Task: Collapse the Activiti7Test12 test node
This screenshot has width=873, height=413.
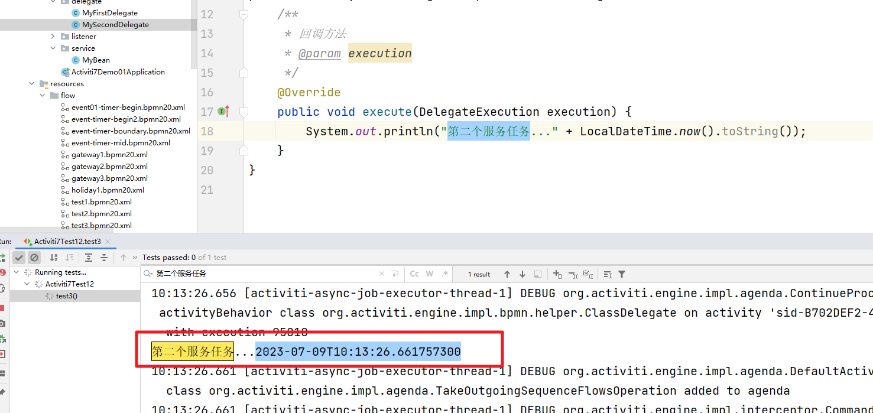Action: (27, 284)
